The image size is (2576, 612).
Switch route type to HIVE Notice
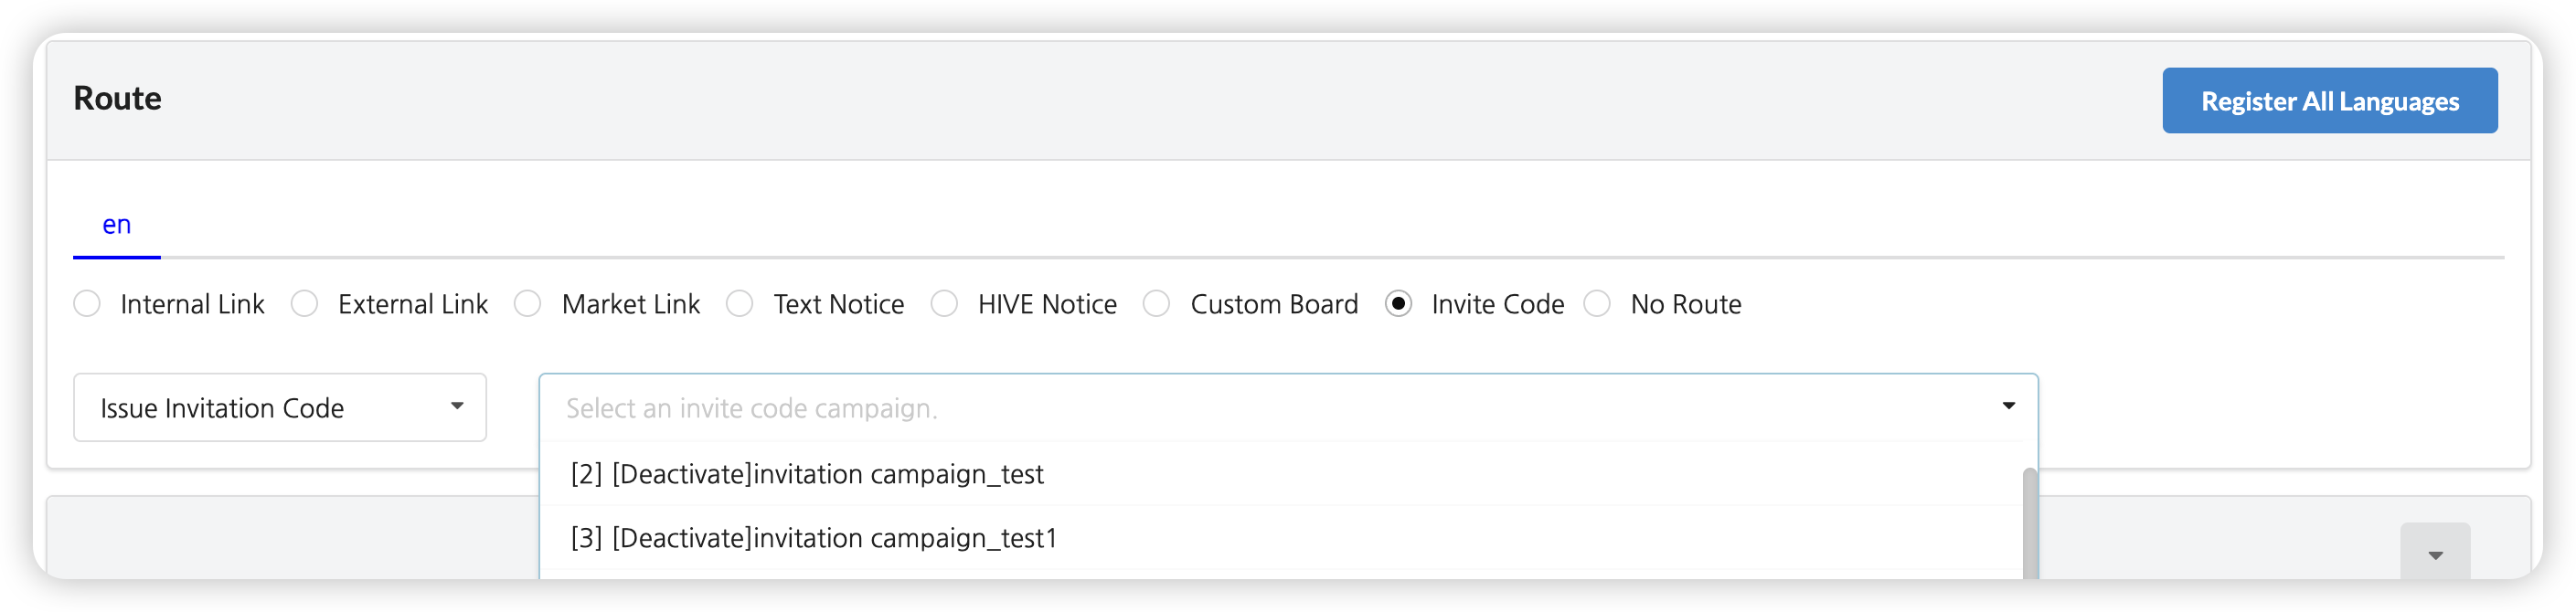(944, 304)
